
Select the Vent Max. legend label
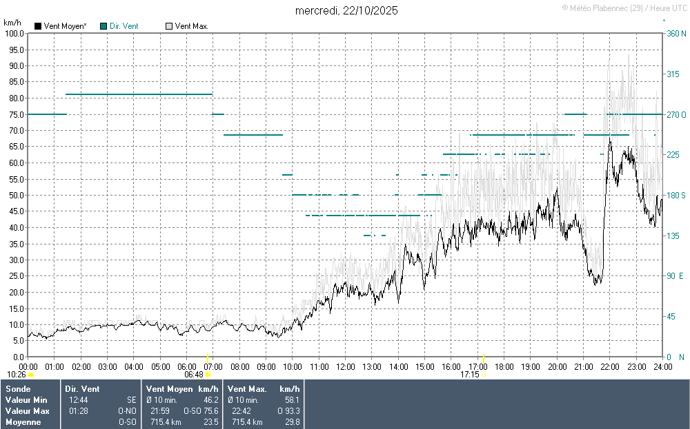[191, 26]
